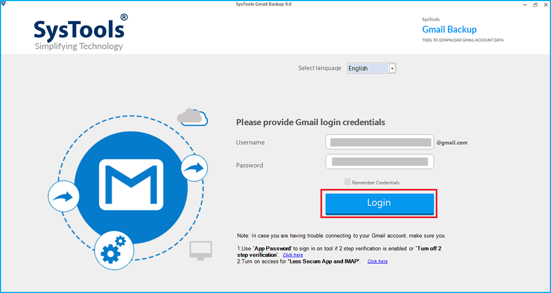Click the 'Username' label
This screenshot has width=551, height=293.
(250, 143)
